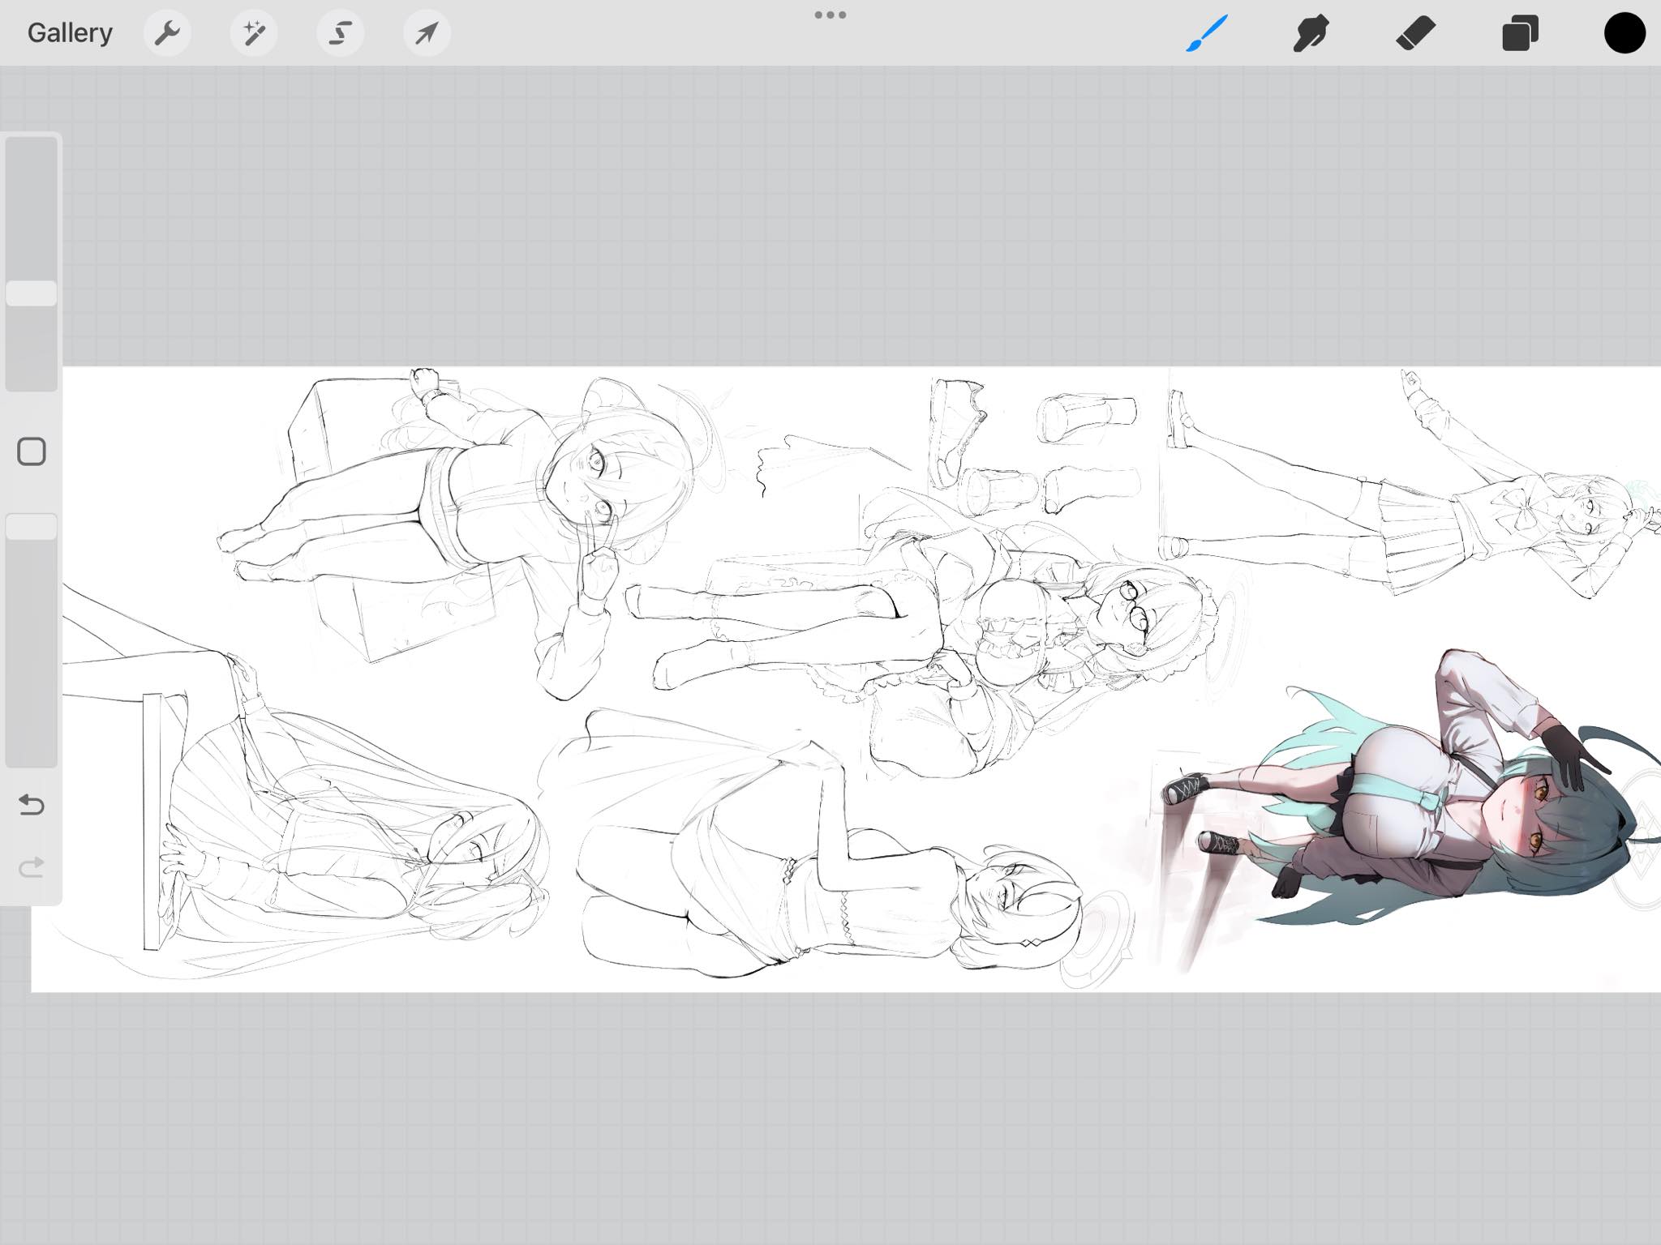The height and width of the screenshot is (1245, 1661).
Task: Undo the last stroke
Action: pos(32,804)
